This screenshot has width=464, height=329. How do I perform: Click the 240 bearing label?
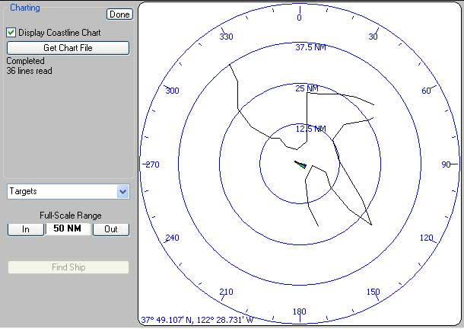172,238
